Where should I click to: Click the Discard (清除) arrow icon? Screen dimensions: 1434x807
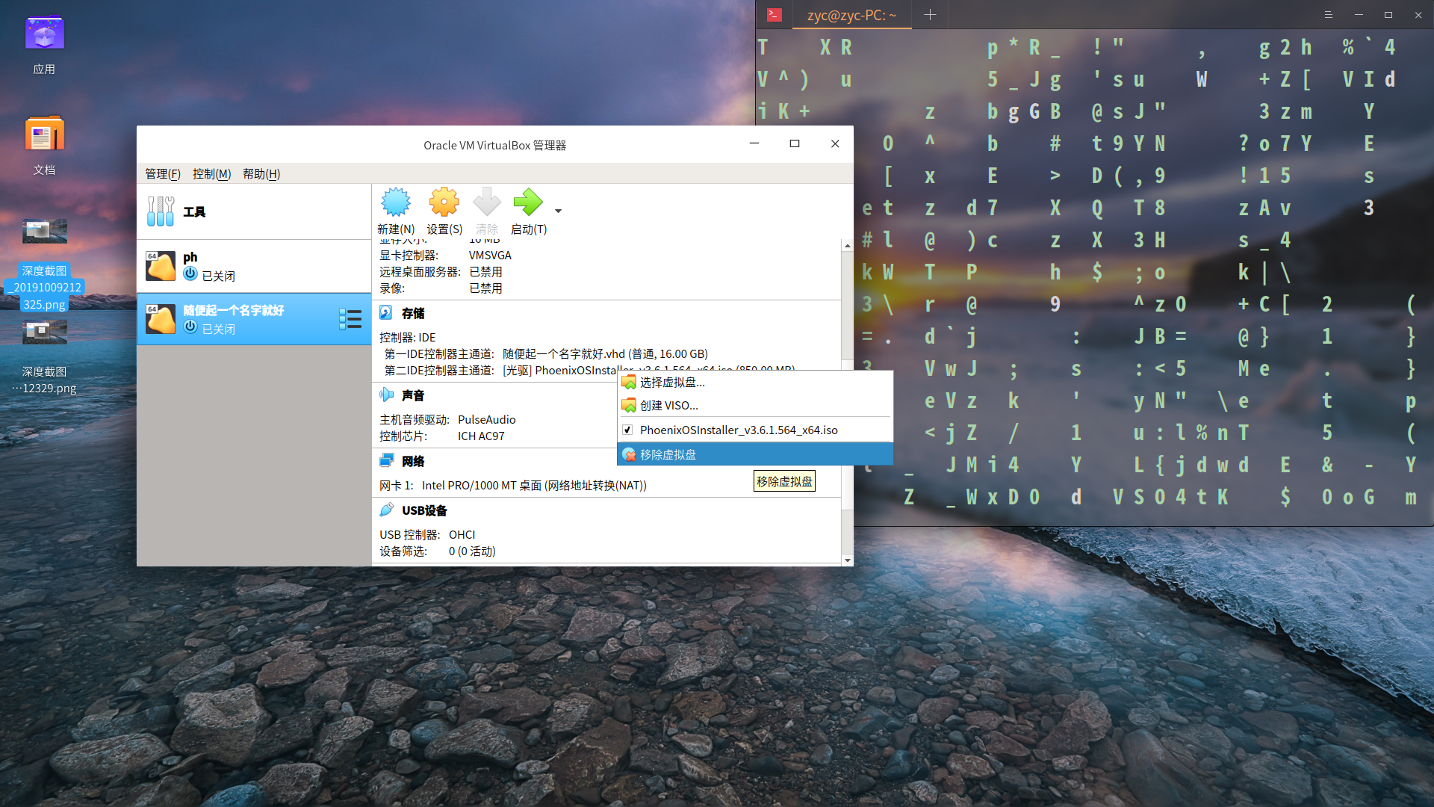click(487, 202)
